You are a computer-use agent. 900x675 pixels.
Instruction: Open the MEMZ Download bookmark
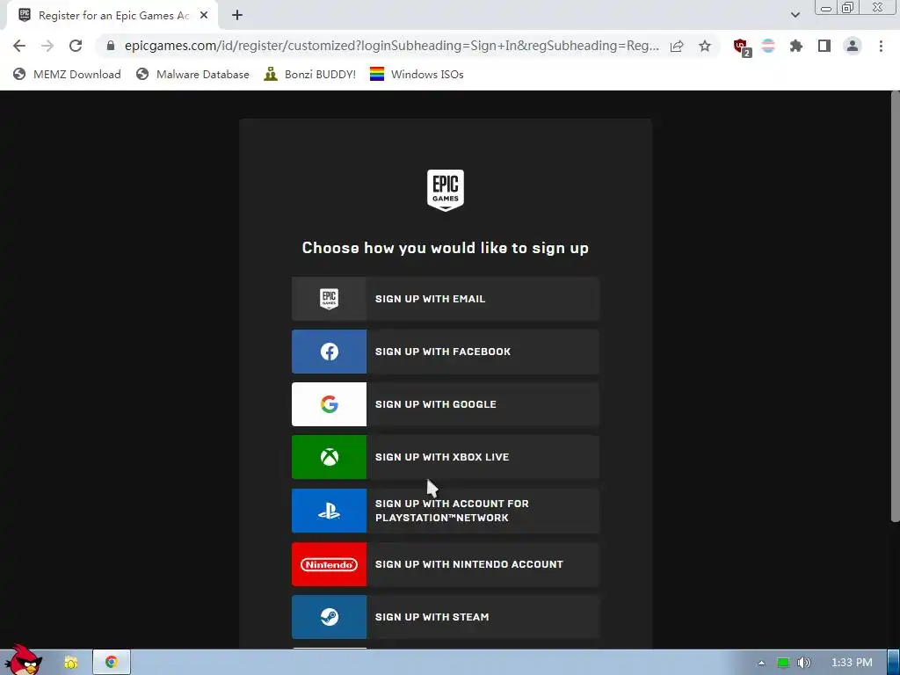click(x=67, y=74)
